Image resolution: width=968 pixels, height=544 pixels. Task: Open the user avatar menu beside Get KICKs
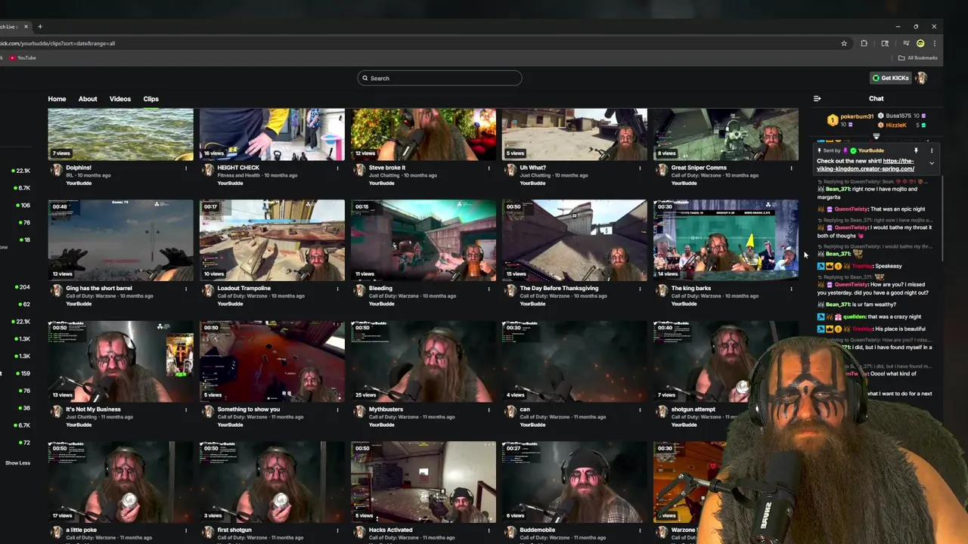pyautogui.click(x=921, y=78)
